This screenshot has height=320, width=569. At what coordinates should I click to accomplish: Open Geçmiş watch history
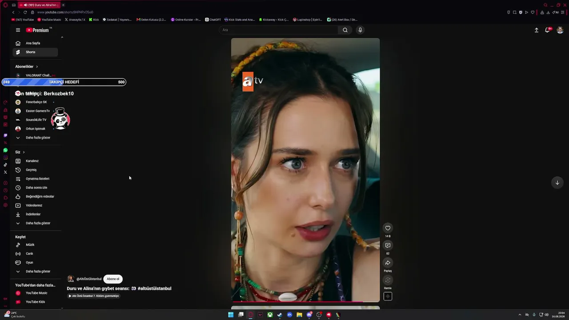pos(36,170)
